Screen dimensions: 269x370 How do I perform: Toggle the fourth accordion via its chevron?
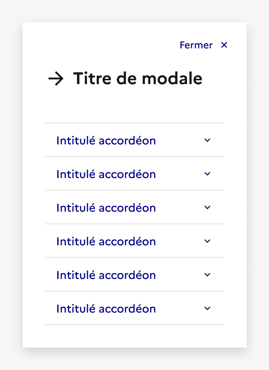[207, 241]
